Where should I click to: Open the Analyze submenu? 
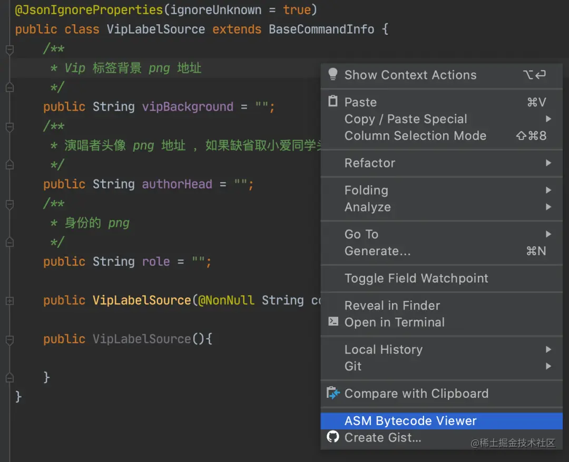442,207
